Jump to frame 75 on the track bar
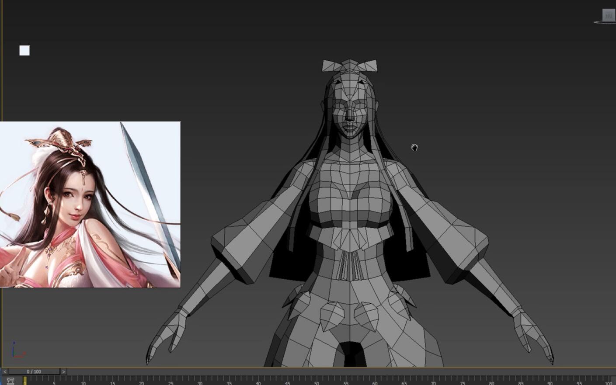 tap(463, 383)
